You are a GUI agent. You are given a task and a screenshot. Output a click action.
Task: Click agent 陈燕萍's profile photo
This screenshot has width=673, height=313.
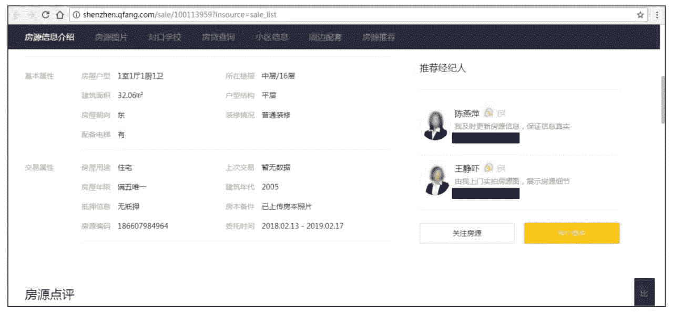point(435,125)
